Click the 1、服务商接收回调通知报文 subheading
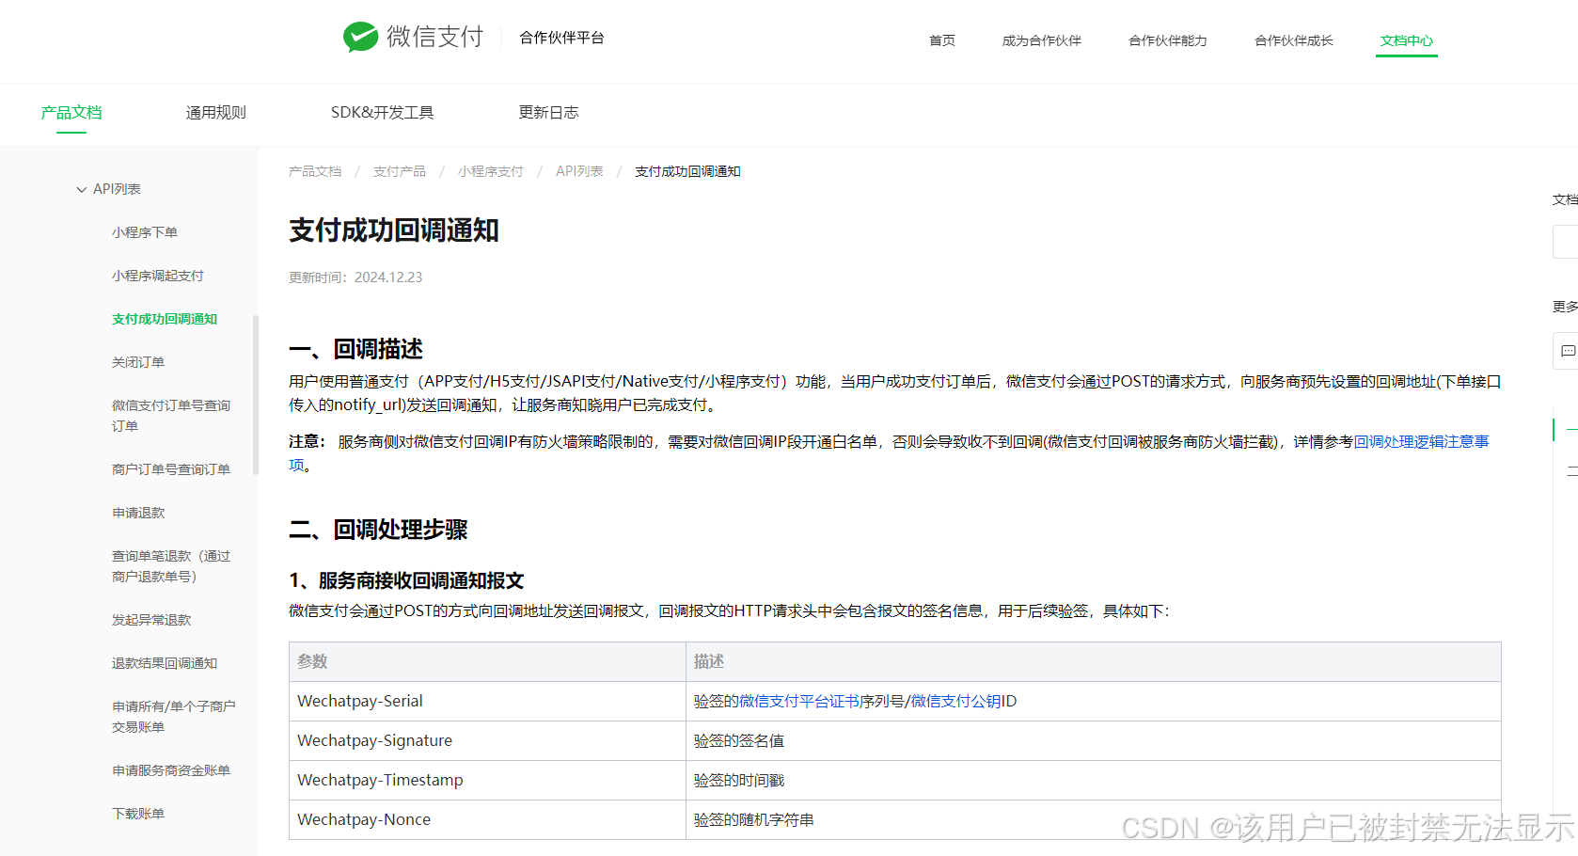Screen dimensions: 1578x856 (406, 580)
